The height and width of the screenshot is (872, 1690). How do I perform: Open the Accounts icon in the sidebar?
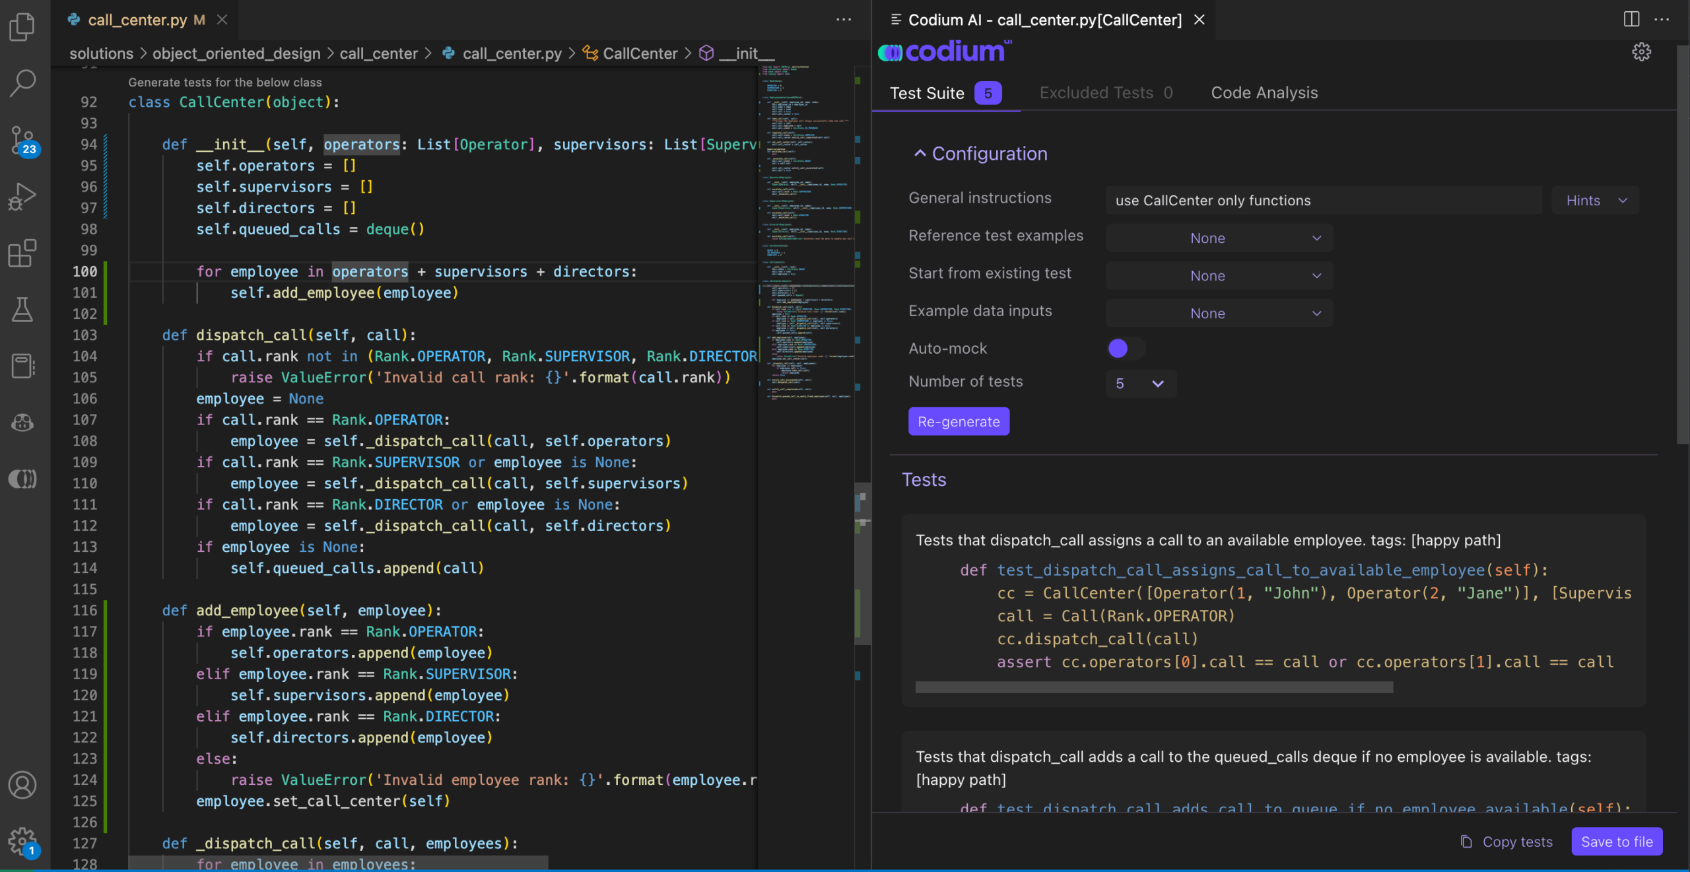[x=22, y=784]
